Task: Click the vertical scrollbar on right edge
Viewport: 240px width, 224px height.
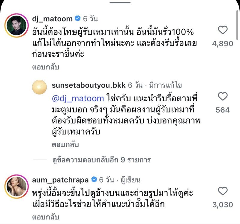Action: [237, 25]
